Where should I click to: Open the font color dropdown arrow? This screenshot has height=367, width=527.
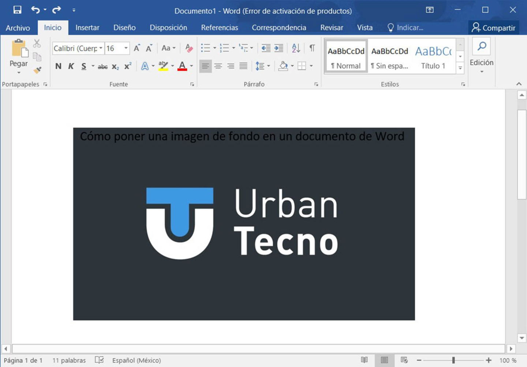click(x=191, y=66)
